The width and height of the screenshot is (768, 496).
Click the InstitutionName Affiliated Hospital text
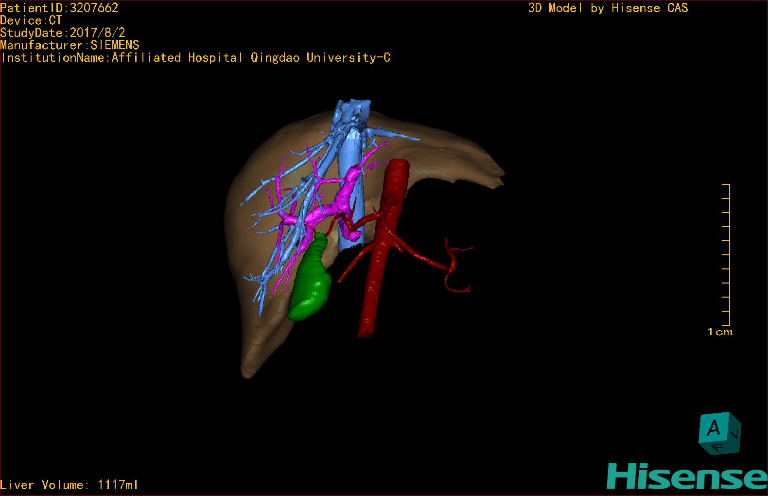[195, 58]
